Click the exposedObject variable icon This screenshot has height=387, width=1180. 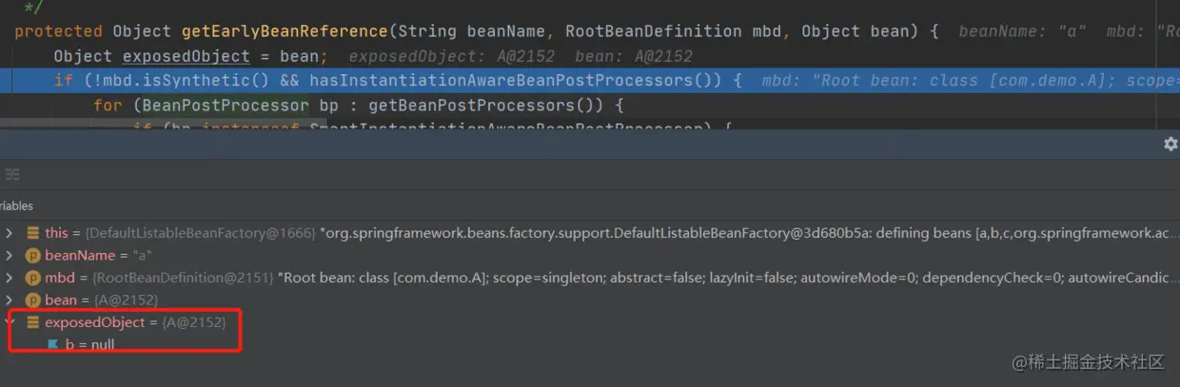(33, 323)
